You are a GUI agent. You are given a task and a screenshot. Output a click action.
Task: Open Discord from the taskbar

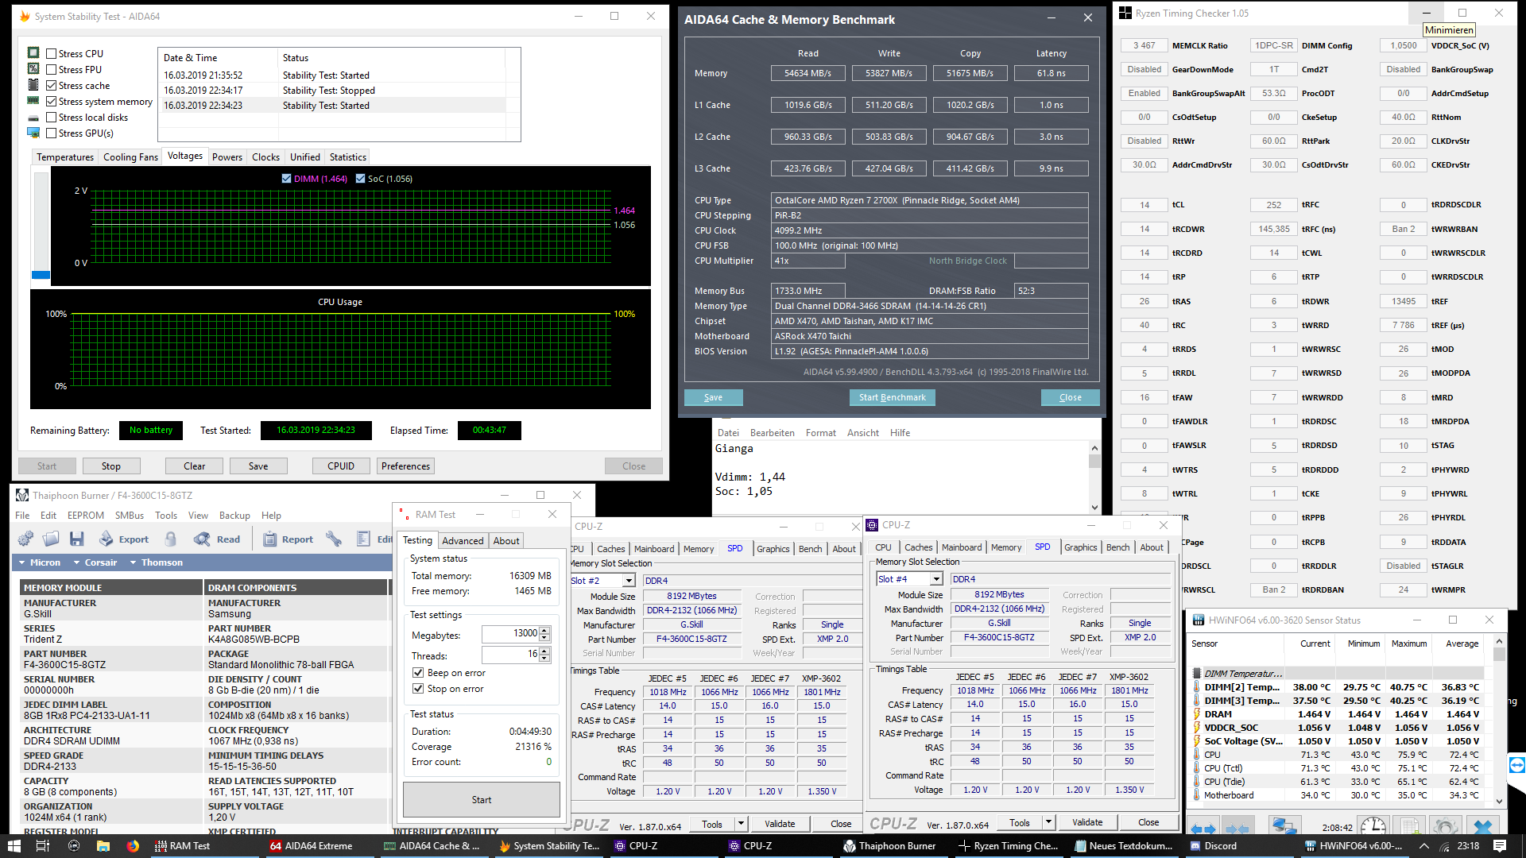coord(1213,846)
